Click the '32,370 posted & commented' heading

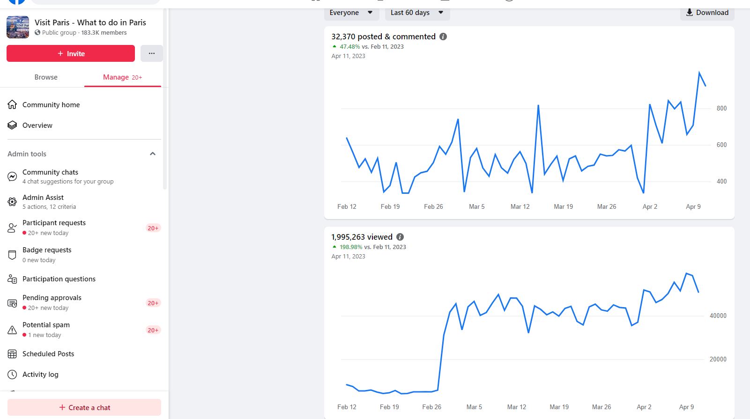tap(384, 37)
